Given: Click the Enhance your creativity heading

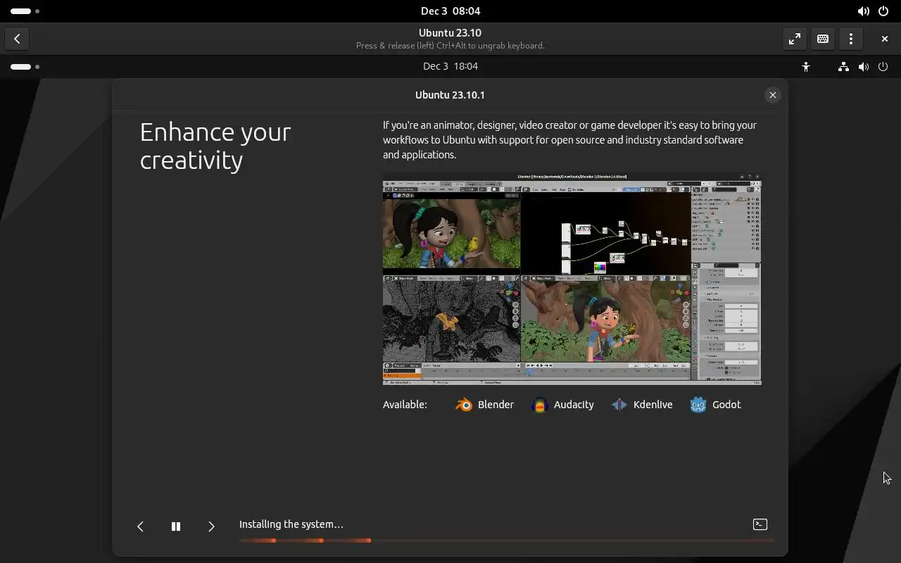Looking at the screenshot, I should pyautogui.click(x=215, y=146).
